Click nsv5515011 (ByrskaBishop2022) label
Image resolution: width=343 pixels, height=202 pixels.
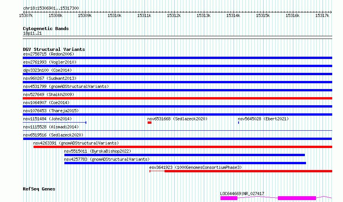pyautogui.click(x=98, y=151)
